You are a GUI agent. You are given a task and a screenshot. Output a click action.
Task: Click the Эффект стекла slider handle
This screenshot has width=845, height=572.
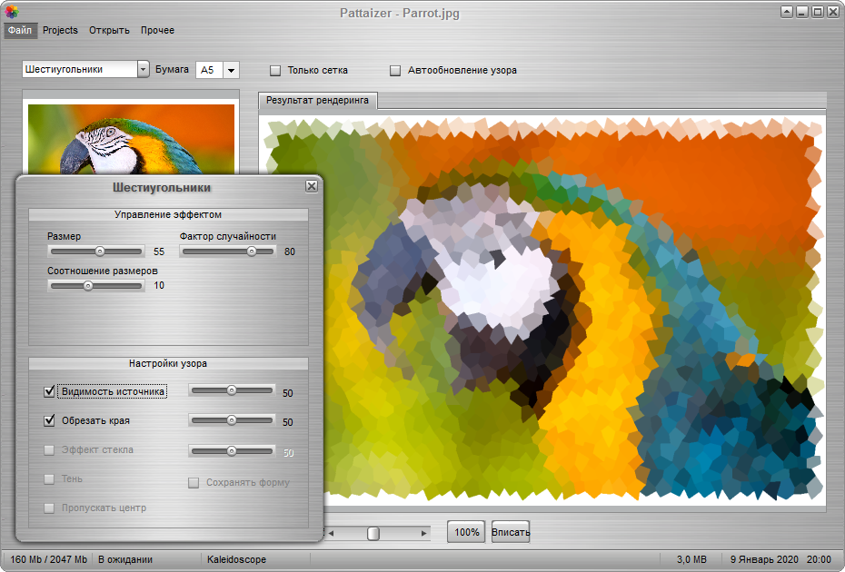[x=231, y=451]
